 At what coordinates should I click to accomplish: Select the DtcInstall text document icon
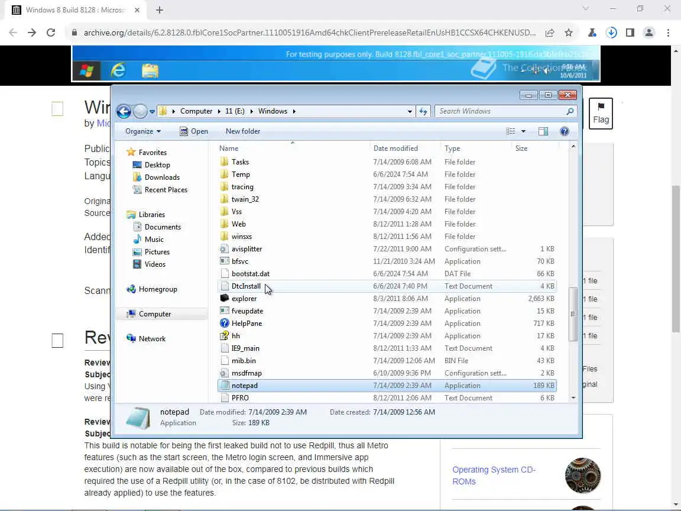click(224, 286)
